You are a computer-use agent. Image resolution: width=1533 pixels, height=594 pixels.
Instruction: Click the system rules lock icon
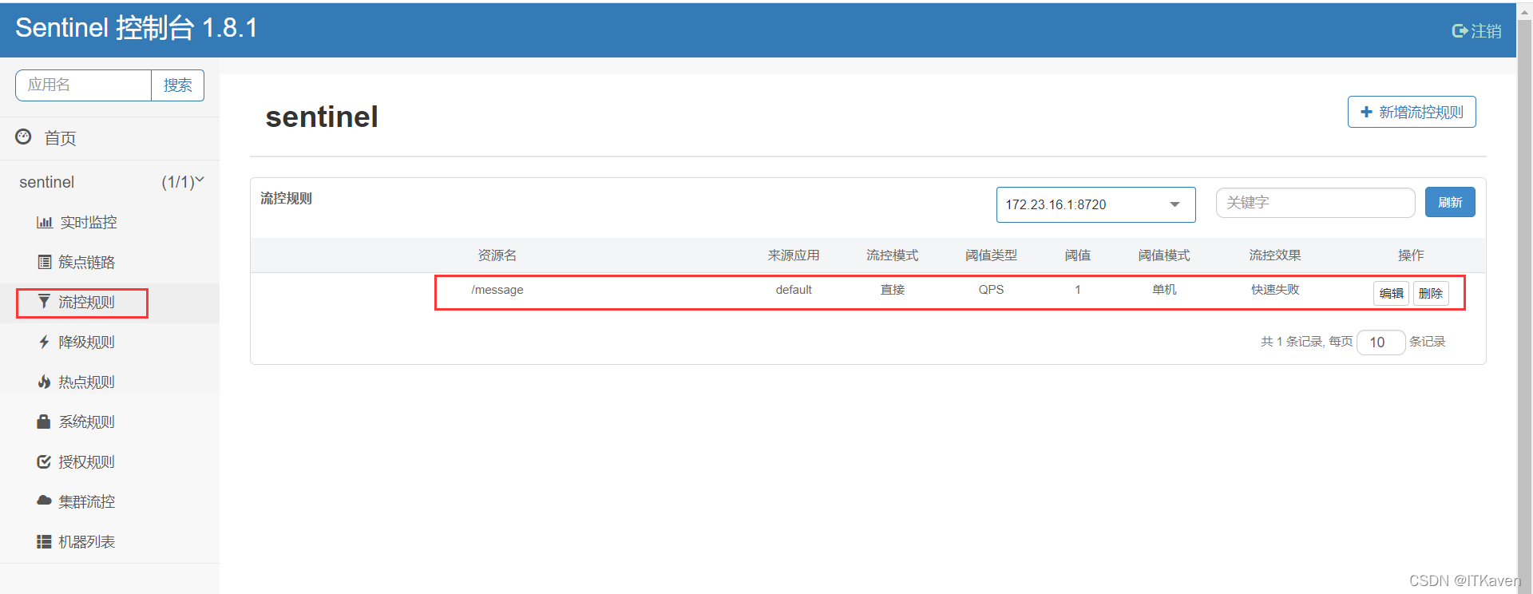click(x=44, y=421)
